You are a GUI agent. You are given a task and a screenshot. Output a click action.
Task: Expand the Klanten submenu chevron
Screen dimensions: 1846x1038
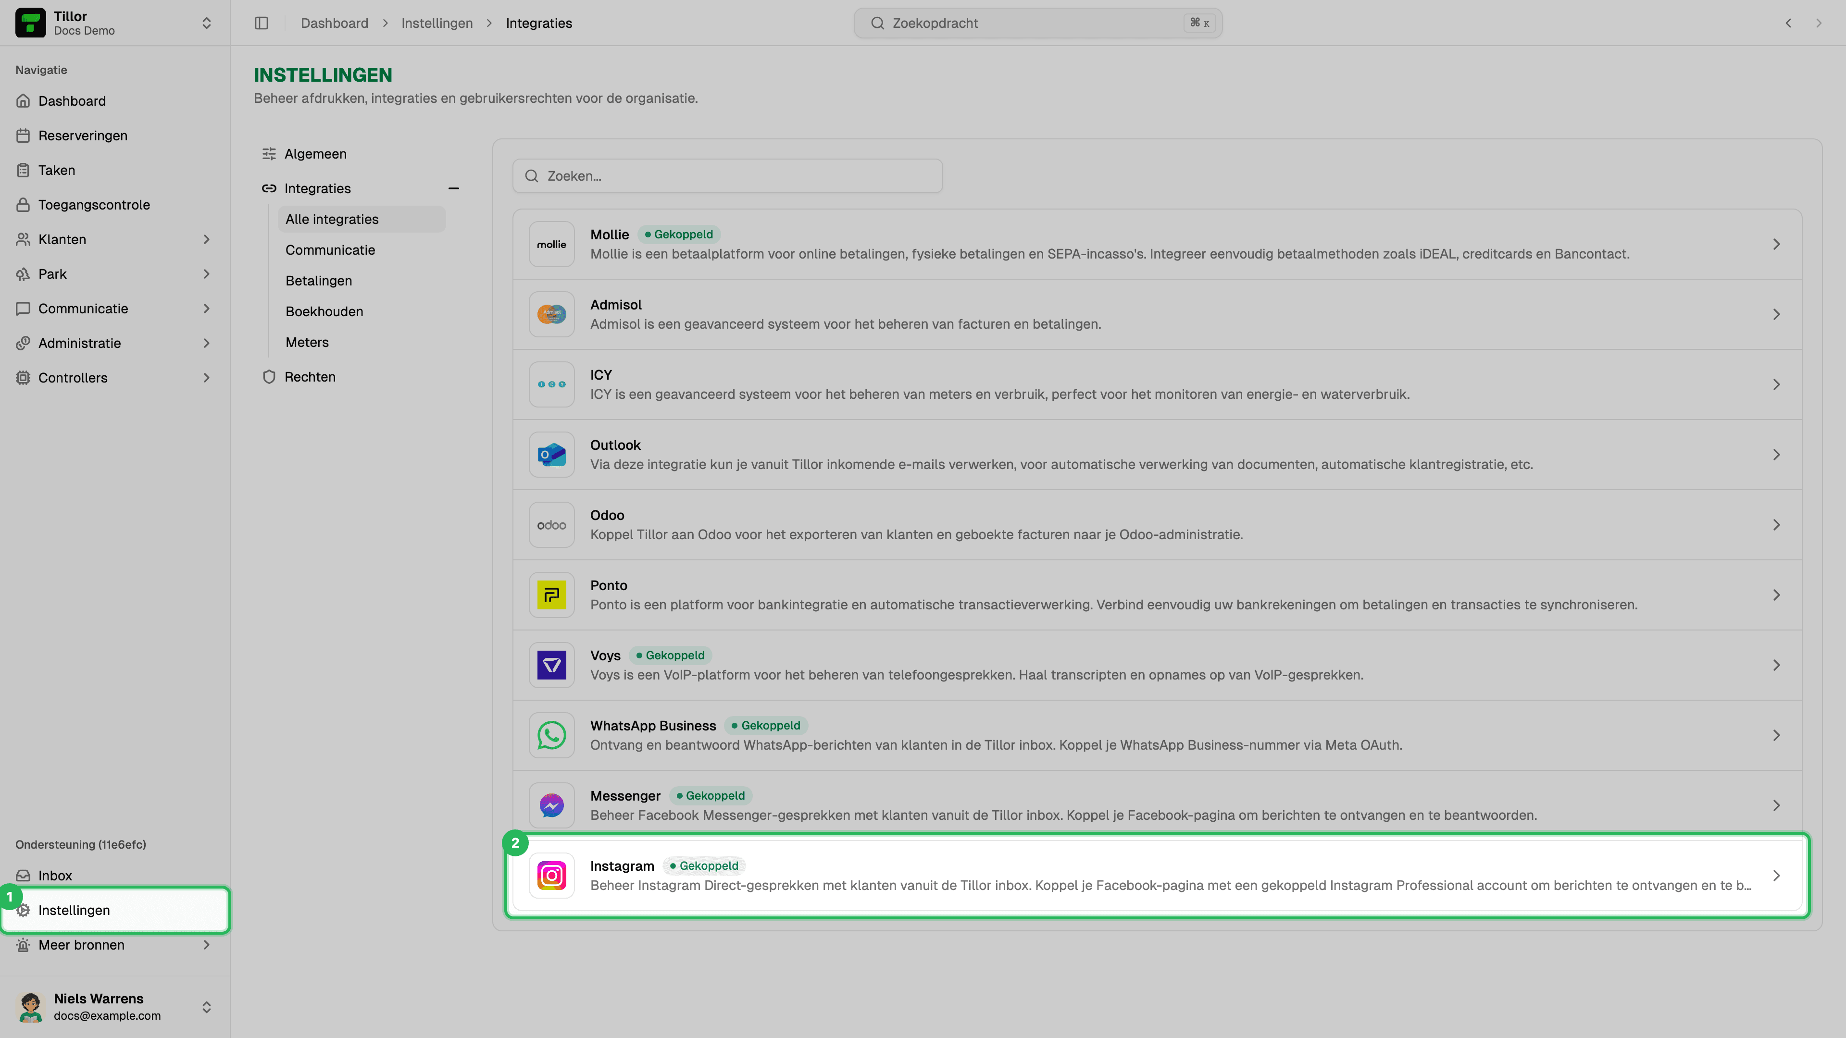pos(206,239)
